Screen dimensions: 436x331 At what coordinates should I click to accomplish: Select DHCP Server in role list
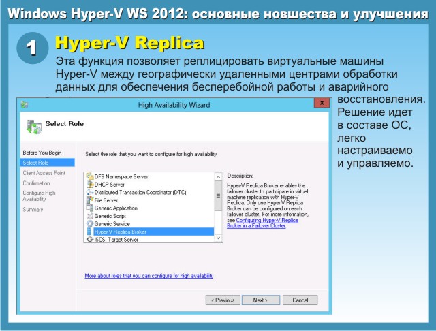(109, 185)
